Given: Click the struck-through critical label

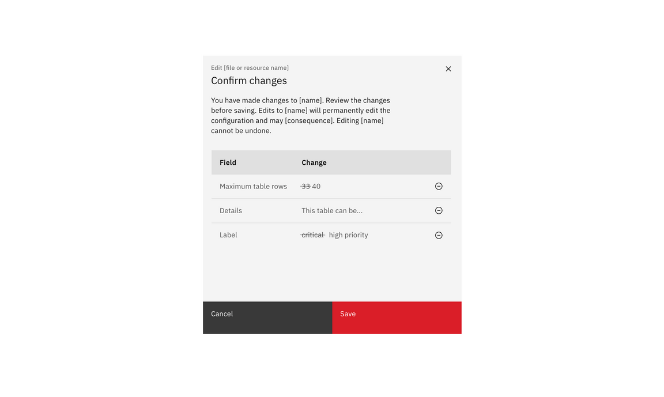Looking at the screenshot, I should pyautogui.click(x=312, y=235).
